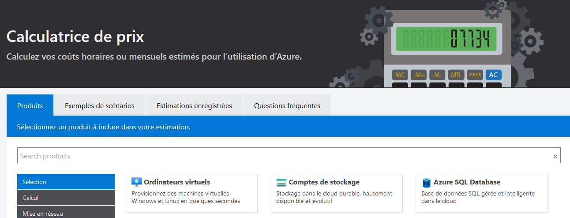
Task: Open the Azure SQL Database product link
Action: (x=467, y=182)
